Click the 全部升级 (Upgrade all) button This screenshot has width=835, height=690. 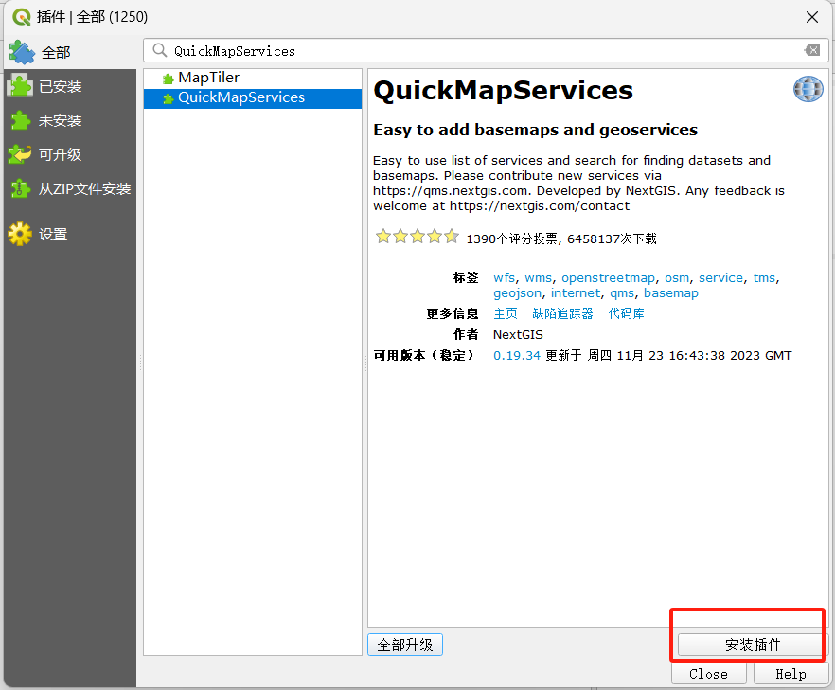coord(405,645)
